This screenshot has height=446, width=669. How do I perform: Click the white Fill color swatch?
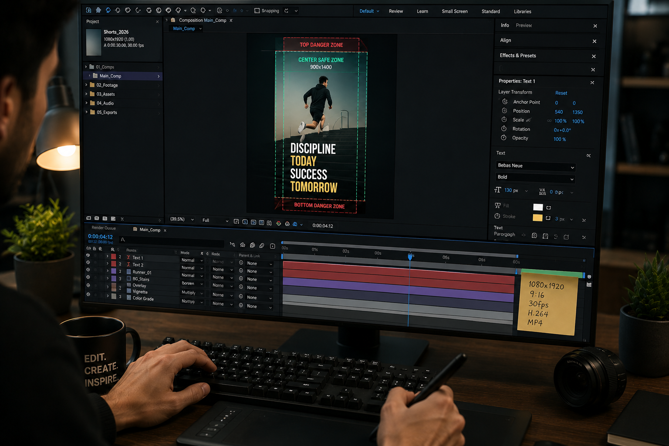pyautogui.click(x=538, y=207)
